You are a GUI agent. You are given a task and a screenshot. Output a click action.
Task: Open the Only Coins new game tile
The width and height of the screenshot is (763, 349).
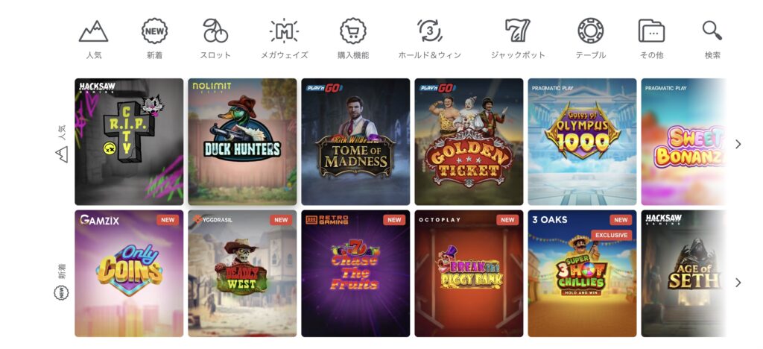pos(129,274)
